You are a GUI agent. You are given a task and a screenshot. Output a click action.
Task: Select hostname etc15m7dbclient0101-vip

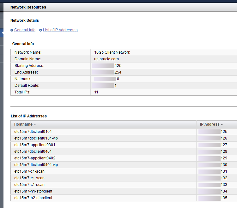[36, 138]
